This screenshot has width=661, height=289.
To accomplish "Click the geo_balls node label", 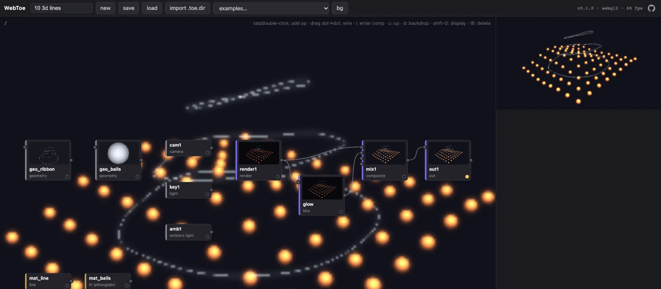I will tap(110, 169).
